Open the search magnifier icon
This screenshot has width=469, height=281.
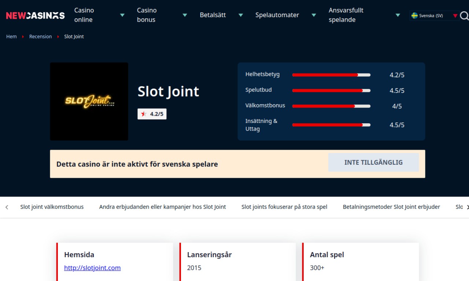coord(464,15)
